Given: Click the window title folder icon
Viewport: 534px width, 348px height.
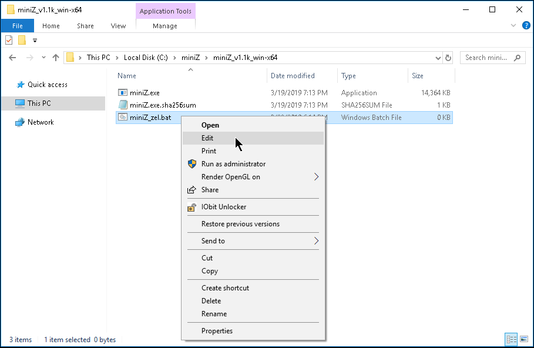Looking at the screenshot, I should pyautogui.click(x=11, y=9).
